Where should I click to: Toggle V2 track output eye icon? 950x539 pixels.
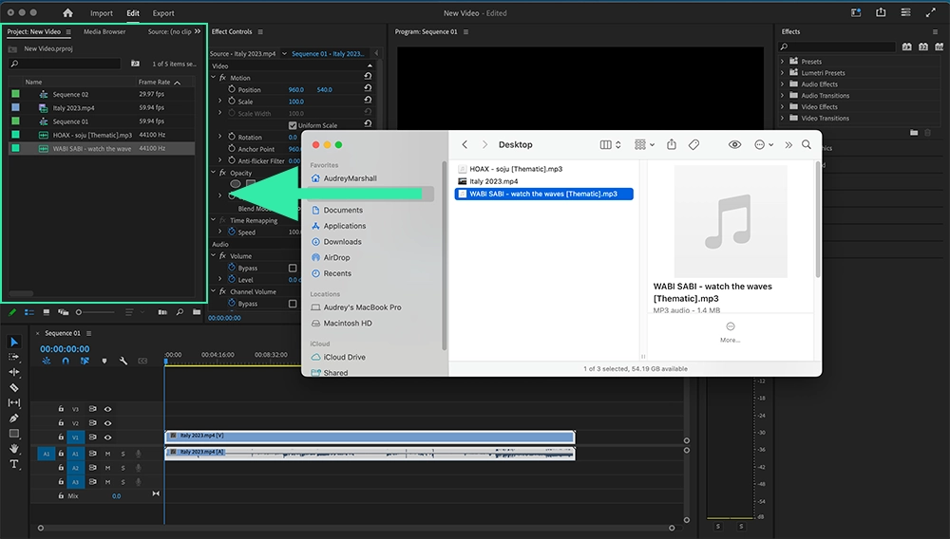pyautogui.click(x=108, y=423)
